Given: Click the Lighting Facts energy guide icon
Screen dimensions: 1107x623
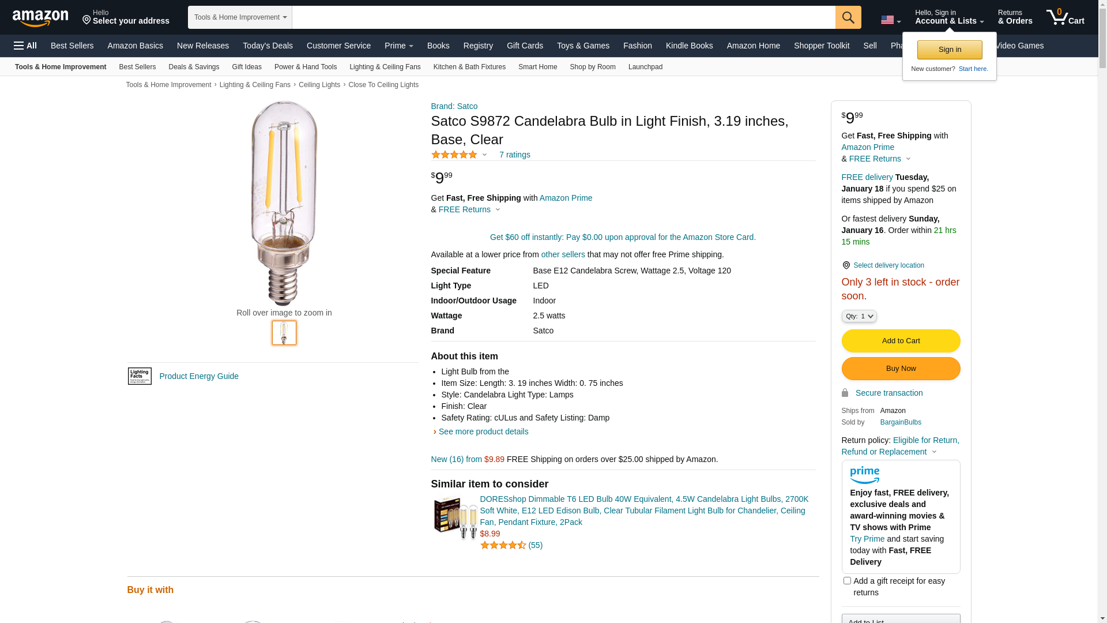Looking at the screenshot, I should click(140, 376).
